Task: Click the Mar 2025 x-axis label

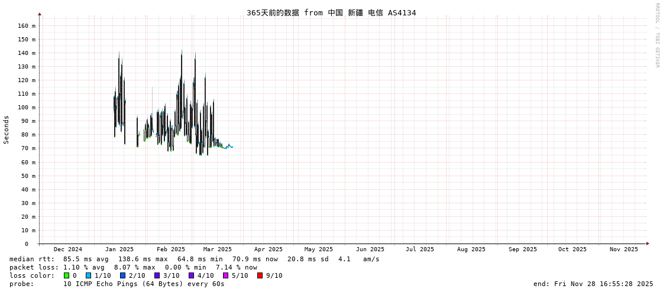Action: [x=218, y=249]
